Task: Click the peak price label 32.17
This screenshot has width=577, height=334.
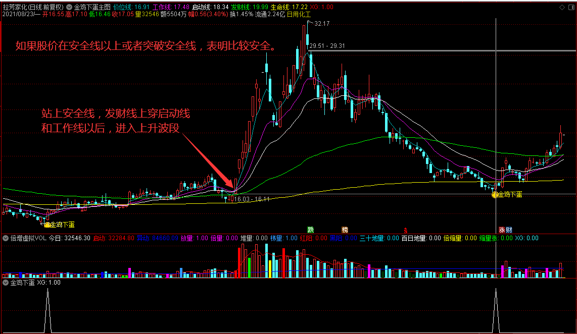Action: (x=322, y=24)
